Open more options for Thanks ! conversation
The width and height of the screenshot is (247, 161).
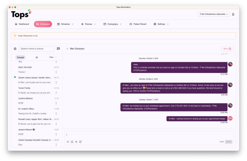click(56, 72)
